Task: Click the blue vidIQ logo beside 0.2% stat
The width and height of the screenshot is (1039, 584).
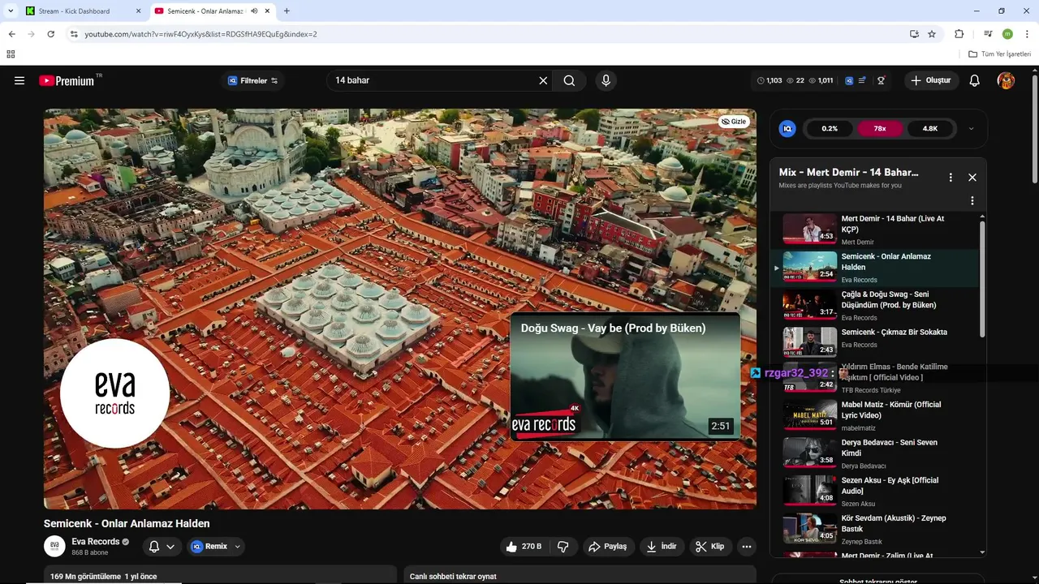Action: pyautogui.click(x=787, y=128)
